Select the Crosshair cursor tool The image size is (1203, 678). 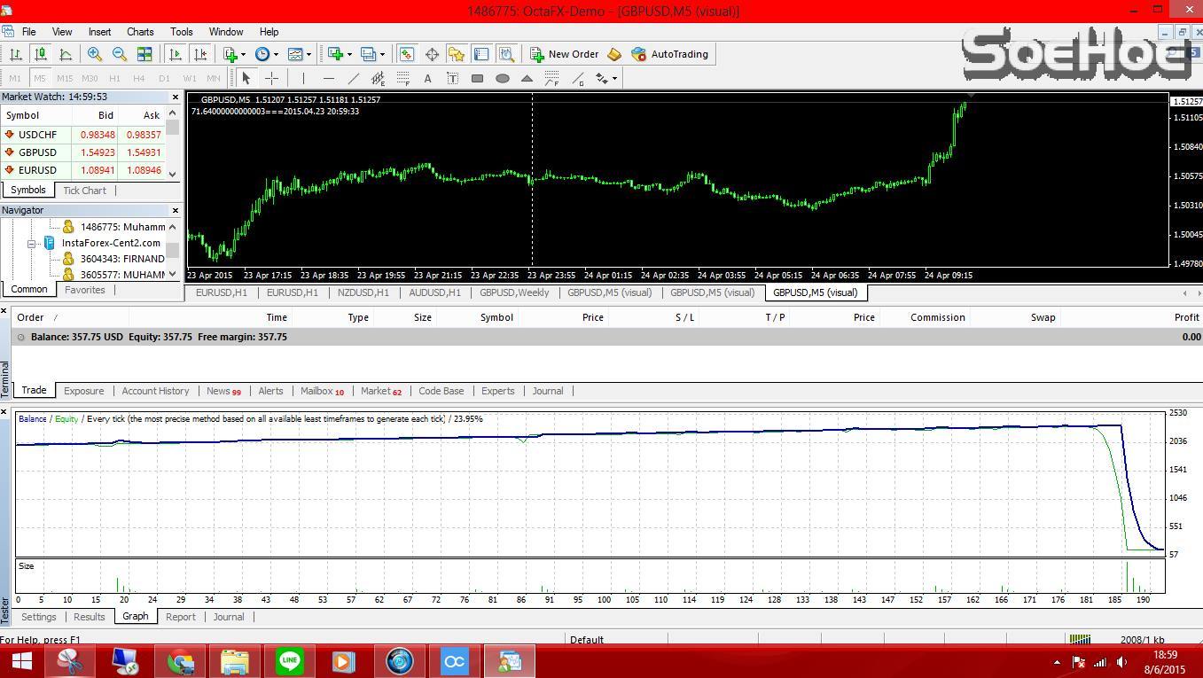pos(272,78)
